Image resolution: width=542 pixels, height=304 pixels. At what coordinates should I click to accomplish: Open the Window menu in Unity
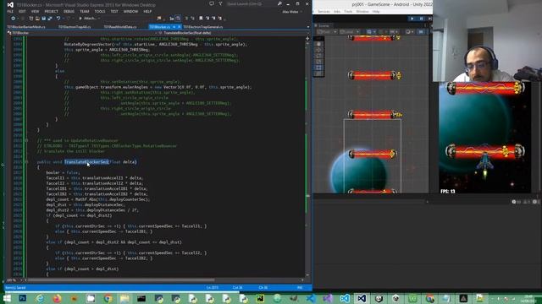(362, 11)
